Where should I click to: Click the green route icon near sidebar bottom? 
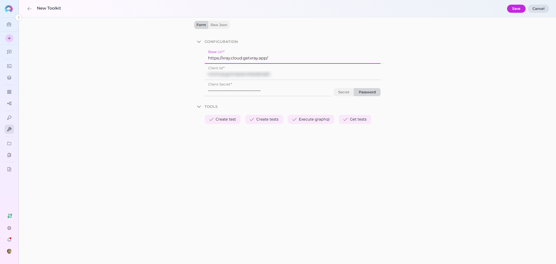(10, 216)
